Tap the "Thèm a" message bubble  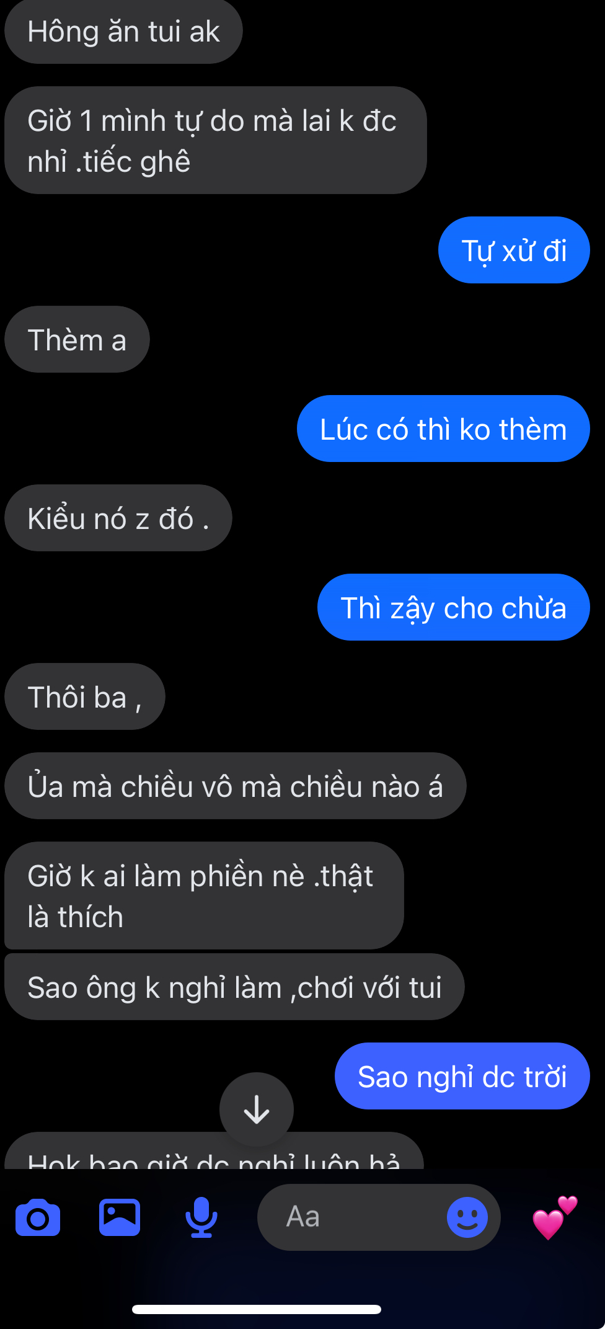(77, 339)
